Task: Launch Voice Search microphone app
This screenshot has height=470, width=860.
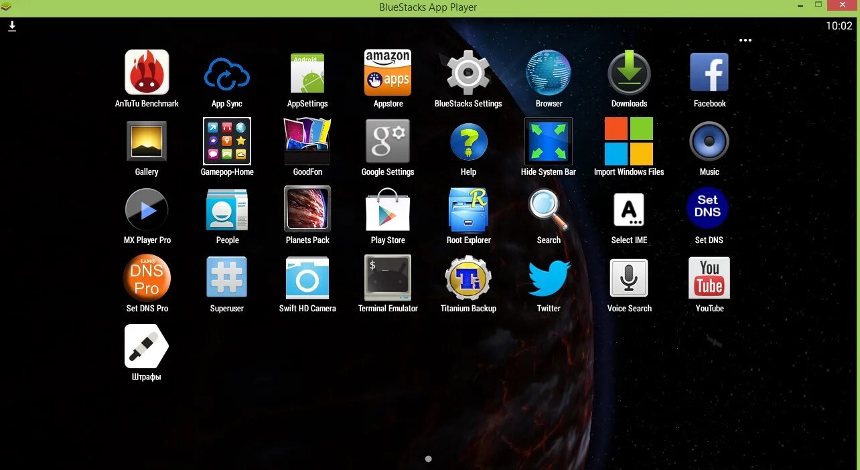Action: (629, 278)
